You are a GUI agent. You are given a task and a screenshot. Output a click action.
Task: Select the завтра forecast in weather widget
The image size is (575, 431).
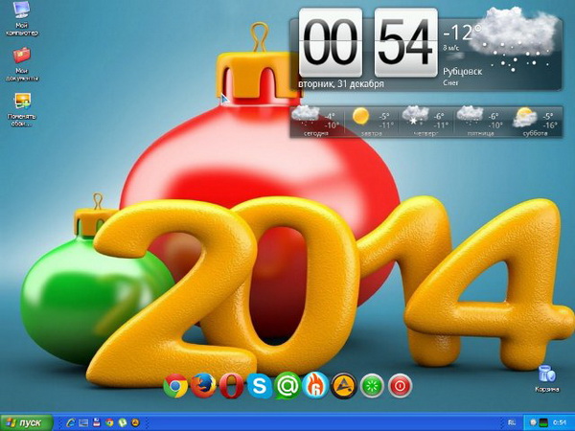pyautogui.click(x=361, y=122)
